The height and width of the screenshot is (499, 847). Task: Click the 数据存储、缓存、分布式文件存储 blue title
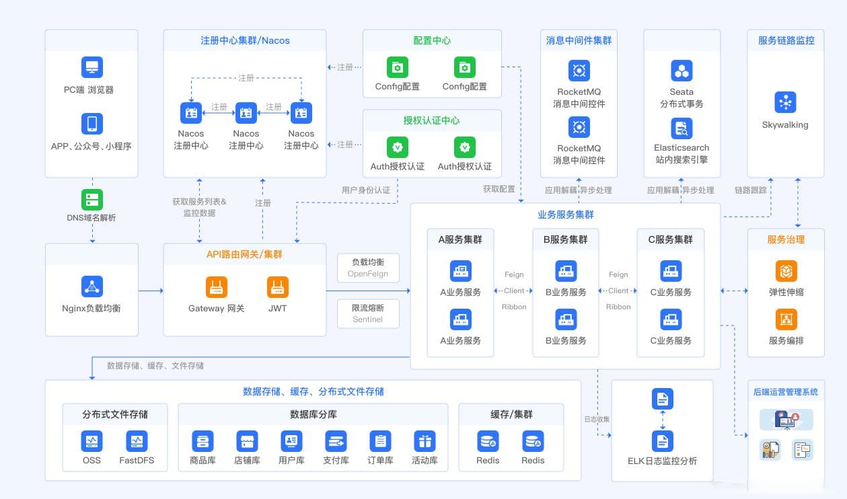[x=313, y=391]
